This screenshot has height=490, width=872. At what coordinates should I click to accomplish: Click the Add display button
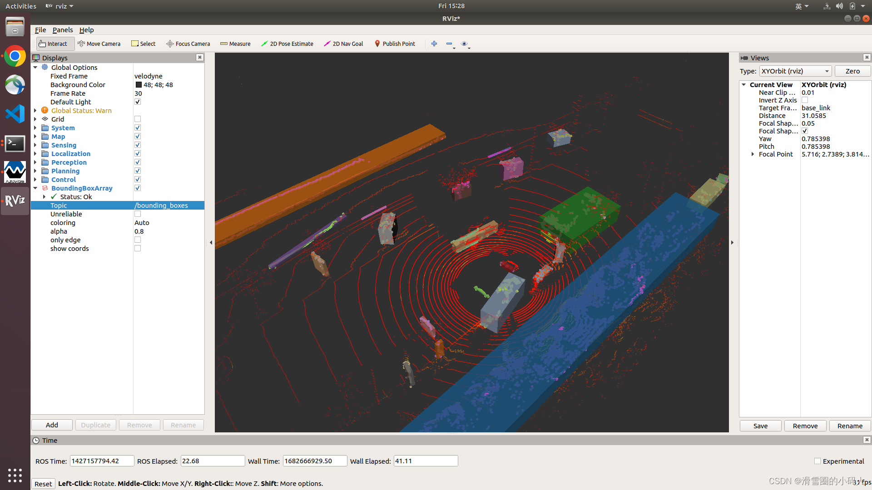[x=52, y=425]
